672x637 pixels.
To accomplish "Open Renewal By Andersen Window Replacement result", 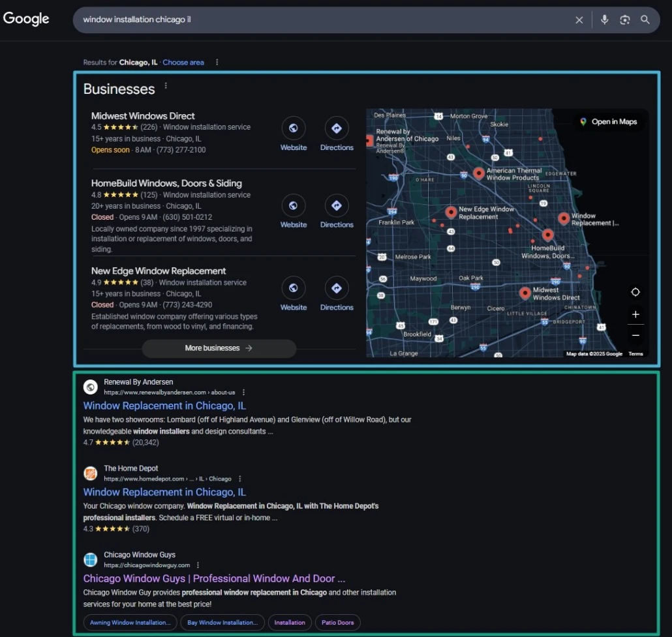I will [164, 406].
